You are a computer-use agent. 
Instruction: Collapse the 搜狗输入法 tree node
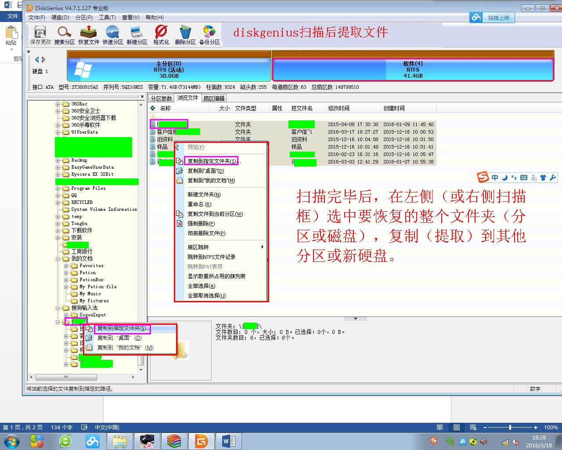[x=58, y=308]
